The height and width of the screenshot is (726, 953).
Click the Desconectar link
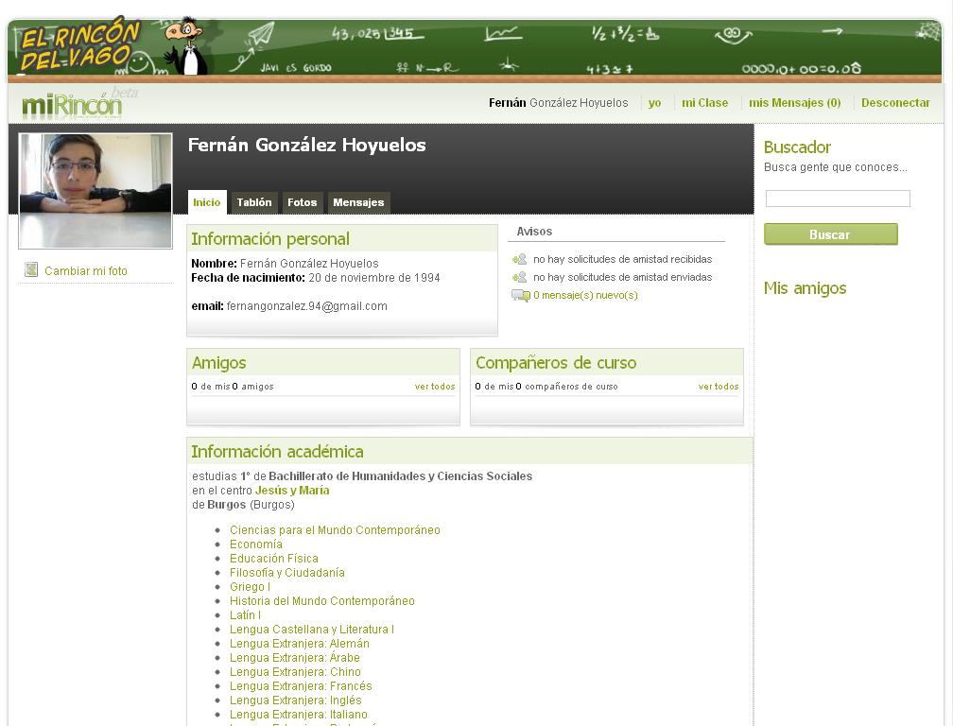point(895,103)
